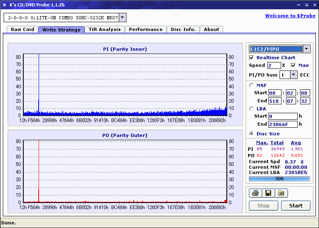Image resolution: width=319 pixels, height=228 pixels.
Task: Open the PI/PO Sum ECC dropdown
Action: pos(293,75)
